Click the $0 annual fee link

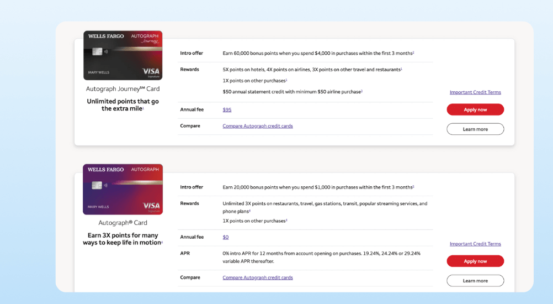tap(226, 237)
